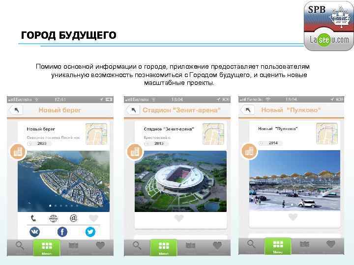
Task: Tap the phone call icon on Новый берег
Action: tap(33, 218)
